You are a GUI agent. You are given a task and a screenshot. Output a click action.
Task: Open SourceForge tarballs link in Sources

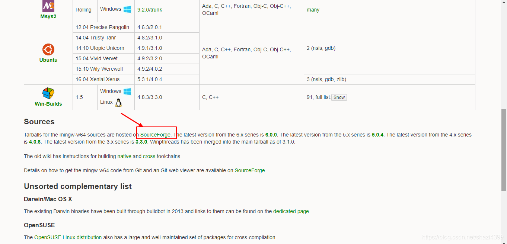[155, 135]
